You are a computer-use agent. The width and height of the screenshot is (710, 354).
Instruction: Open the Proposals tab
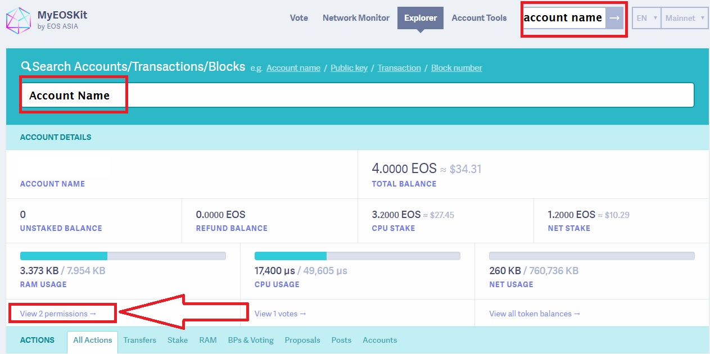pos(302,340)
